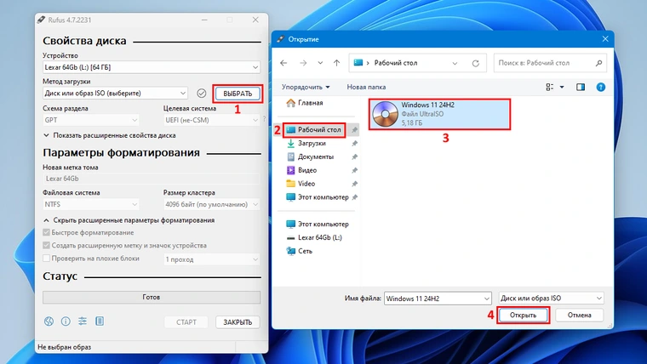Viewport: 647px width, 364px height.
Task: Toggle create extended label and icon checkbox
Action: click(48, 246)
